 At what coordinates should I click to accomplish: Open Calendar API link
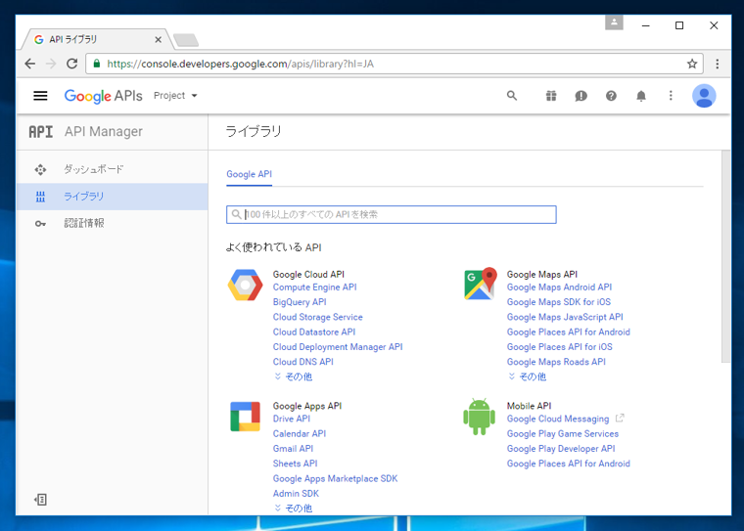pos(300,433)
